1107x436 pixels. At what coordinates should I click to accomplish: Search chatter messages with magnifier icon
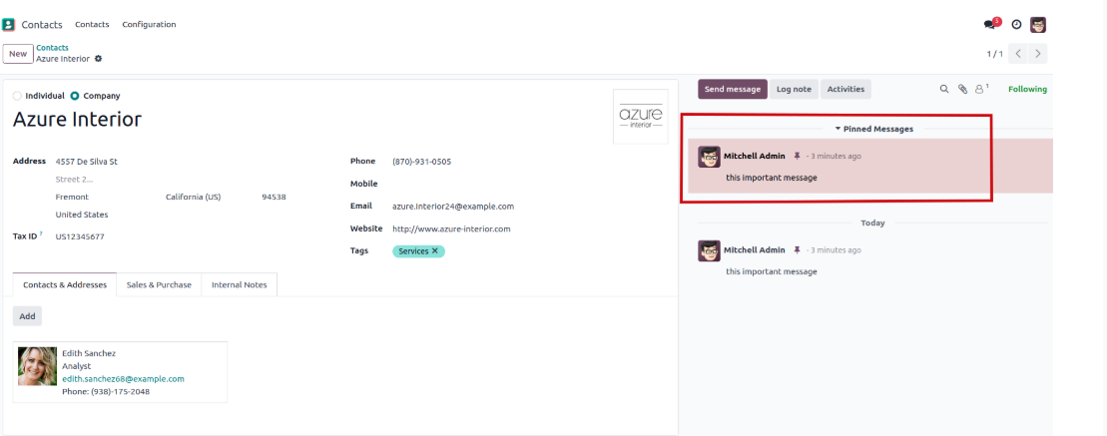944,89
